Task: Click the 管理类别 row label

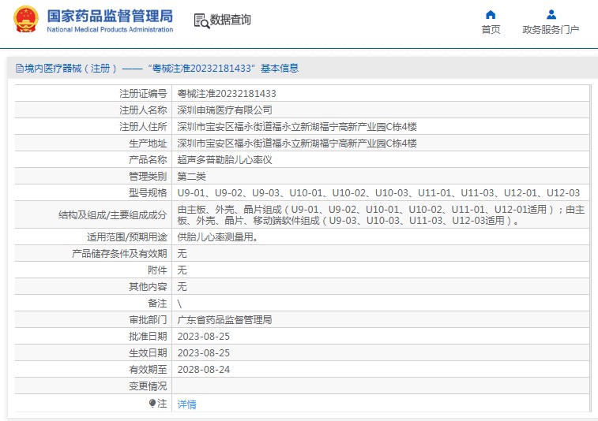Action: [x=148, y=177]
